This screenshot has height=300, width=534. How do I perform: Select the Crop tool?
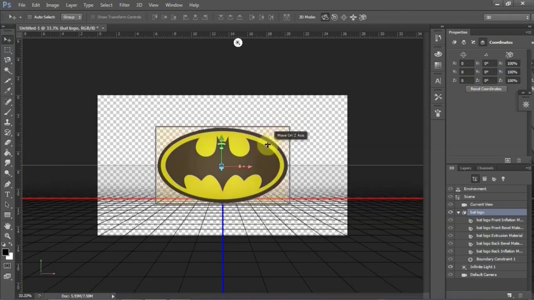pyautogui.click(x=8, y=81)
